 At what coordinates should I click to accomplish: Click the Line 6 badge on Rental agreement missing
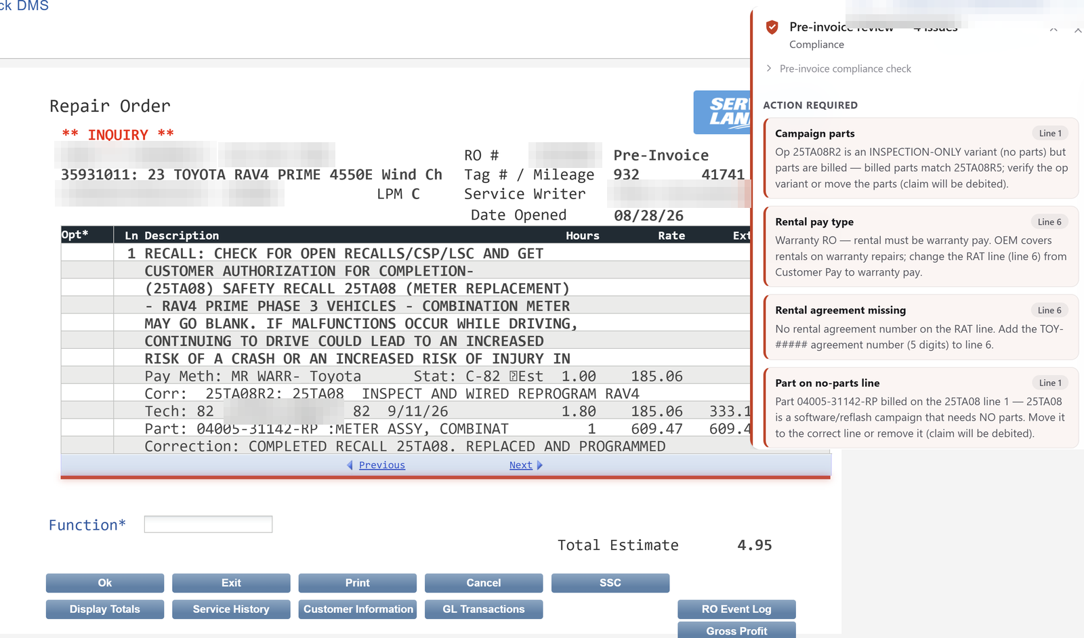click(x=1050, y=310)
